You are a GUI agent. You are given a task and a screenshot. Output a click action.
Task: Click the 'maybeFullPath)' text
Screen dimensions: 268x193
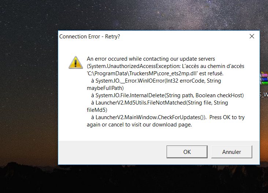tap(105, 88)
